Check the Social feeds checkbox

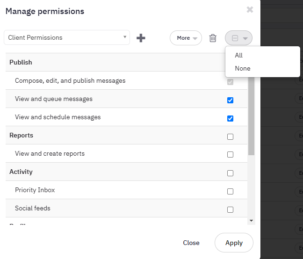(230, 209)
